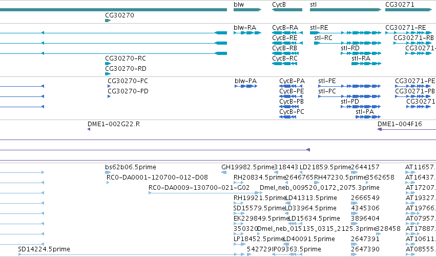This screenshot has width=436, height=257.
Task: Select feature 3896404
Action: point(354,224)
